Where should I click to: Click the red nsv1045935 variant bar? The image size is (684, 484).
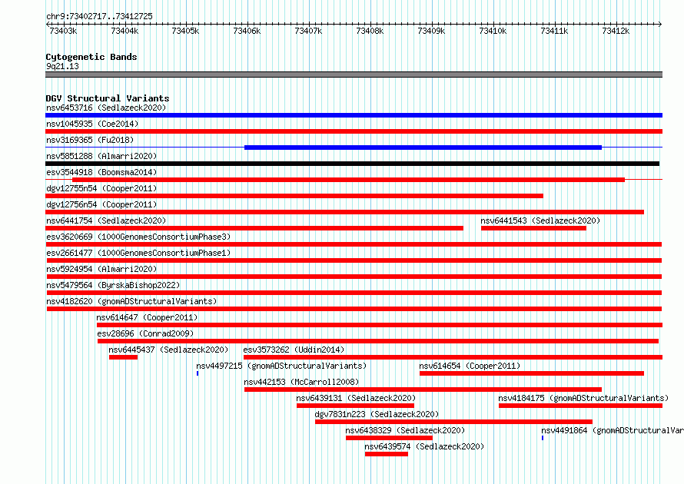coord(354,131)
